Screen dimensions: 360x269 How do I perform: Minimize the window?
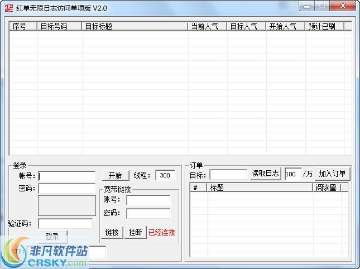(307, 7)
